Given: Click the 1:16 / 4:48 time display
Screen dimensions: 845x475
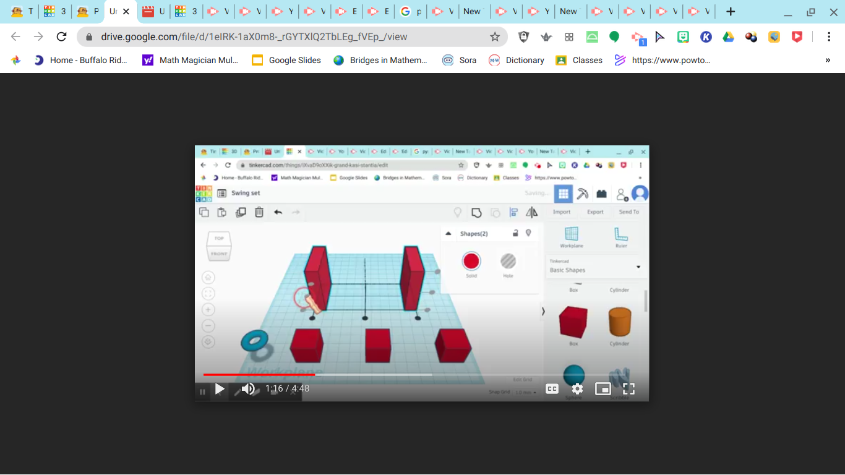Looking at the screenshot, I should click(287, 389).
